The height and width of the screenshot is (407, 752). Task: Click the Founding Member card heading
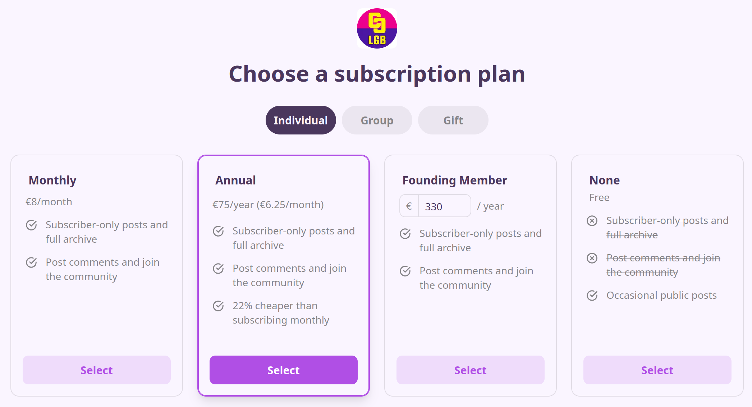(x=455, y=180)
